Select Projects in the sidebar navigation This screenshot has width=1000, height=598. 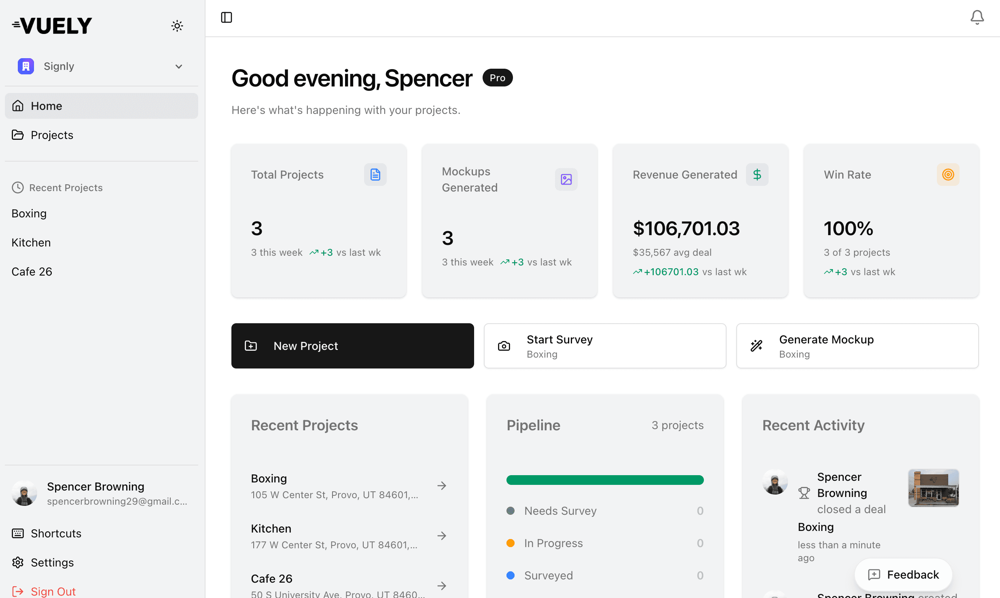52,135
